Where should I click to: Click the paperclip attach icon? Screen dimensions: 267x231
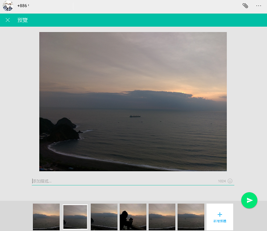[245, 6]
